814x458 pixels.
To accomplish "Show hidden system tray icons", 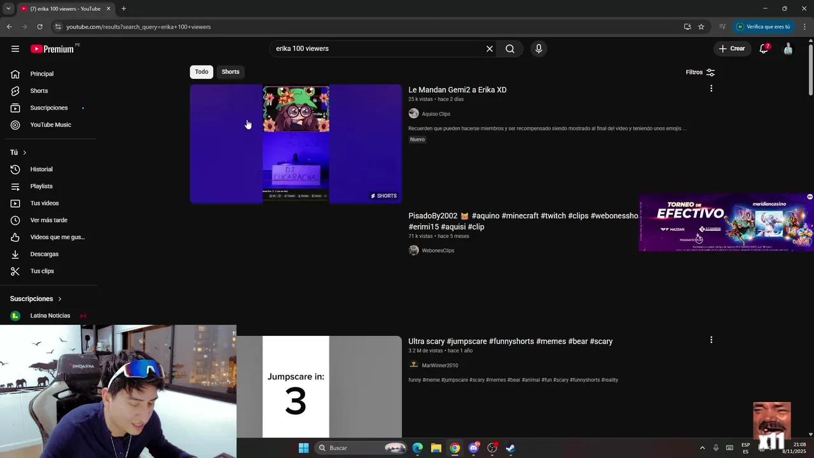I will click(x=702, y=448).
